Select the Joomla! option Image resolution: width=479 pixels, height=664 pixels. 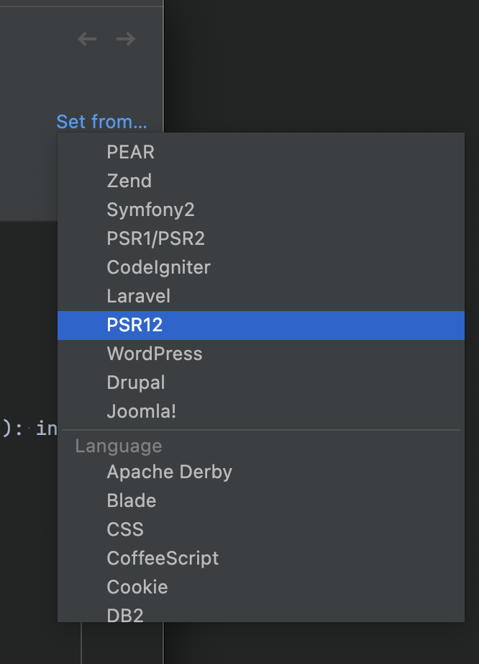pos(142,411)
